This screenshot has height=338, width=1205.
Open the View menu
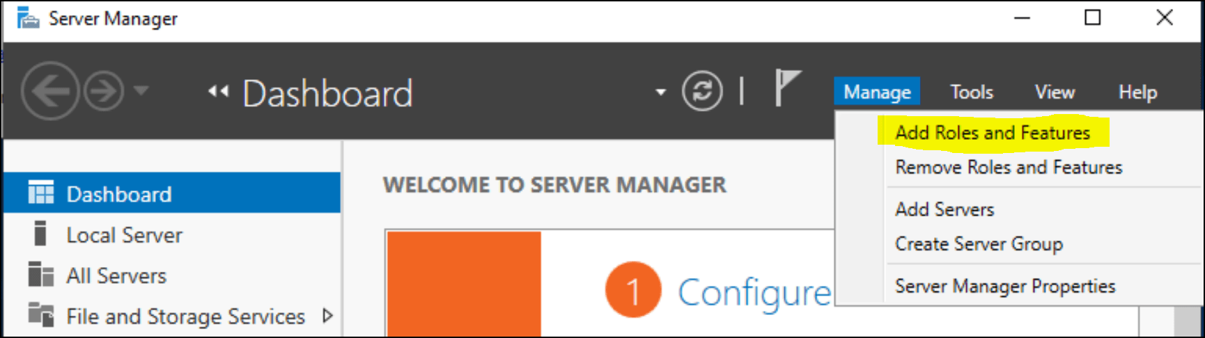[x=1055, y=92]
